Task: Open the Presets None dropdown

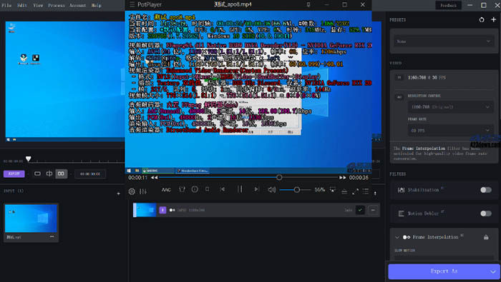Action: (444, 41)
